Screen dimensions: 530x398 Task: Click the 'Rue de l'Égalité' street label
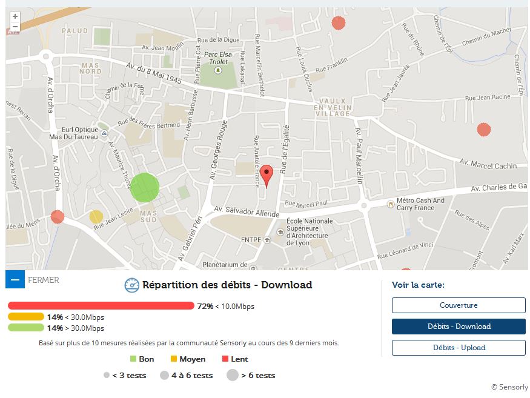pyautogui.click(x=284, y=149)
